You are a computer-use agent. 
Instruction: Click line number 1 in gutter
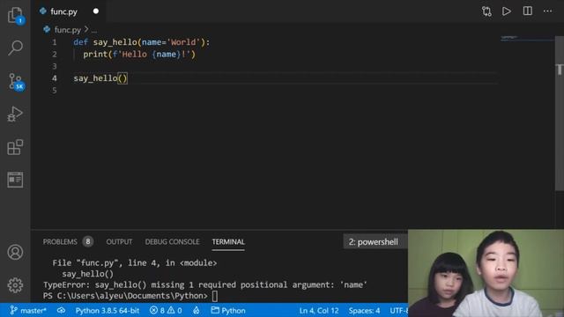pyautogui.click(x=55, y=42)
